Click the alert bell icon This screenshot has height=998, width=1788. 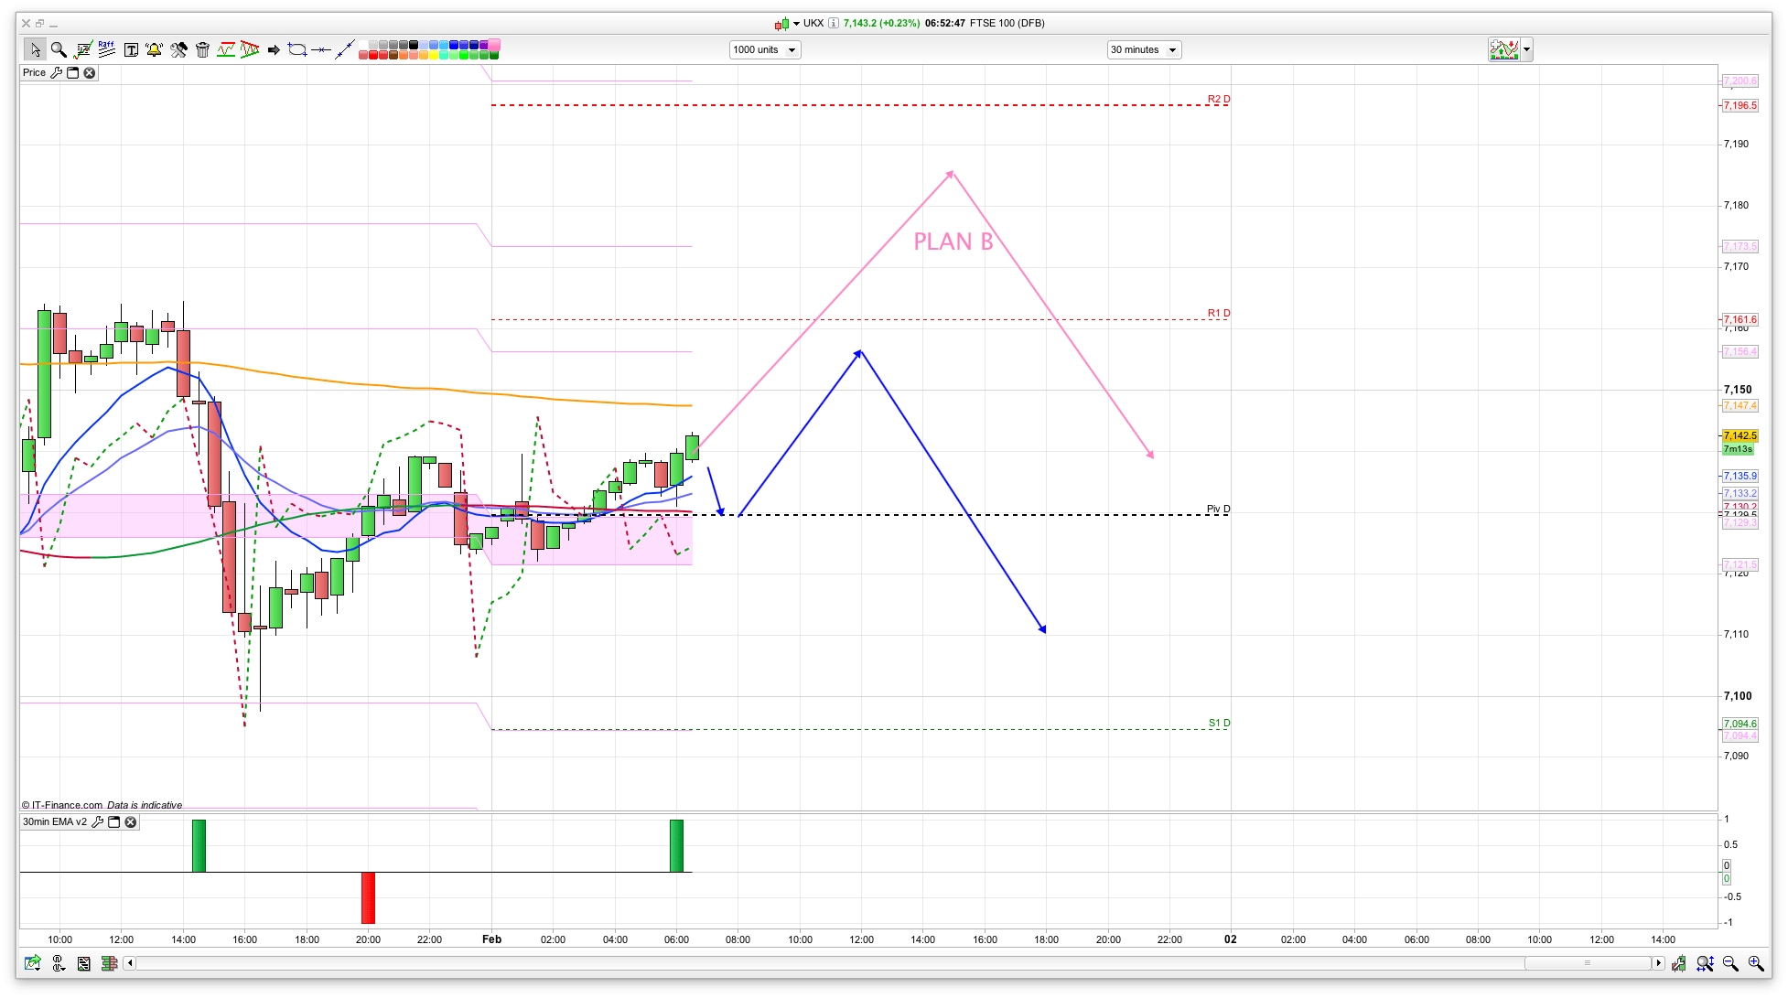coord(154,49)
